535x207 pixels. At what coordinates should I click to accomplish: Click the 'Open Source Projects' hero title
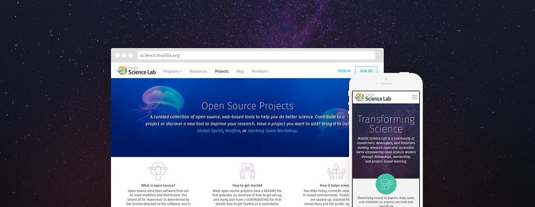[247, 106]
